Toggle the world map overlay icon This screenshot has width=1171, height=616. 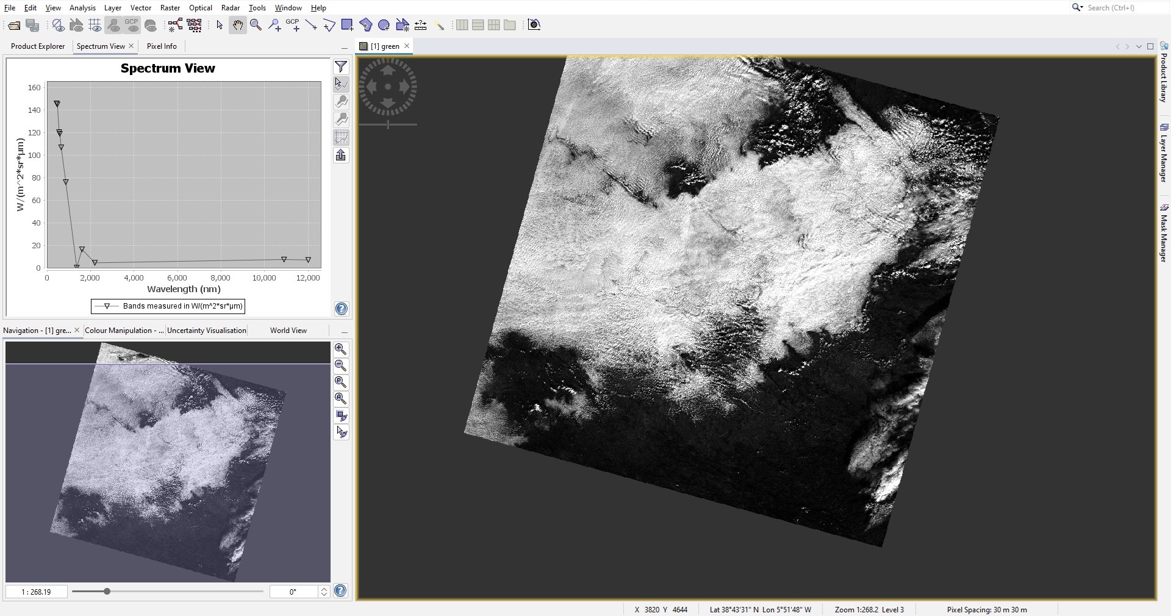pyautogui.click(x=151, y=25)
